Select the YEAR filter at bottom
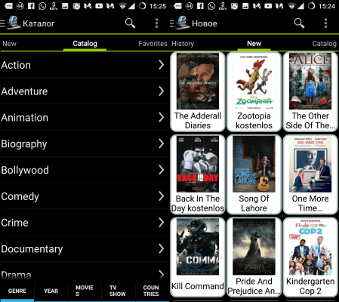 51,291
